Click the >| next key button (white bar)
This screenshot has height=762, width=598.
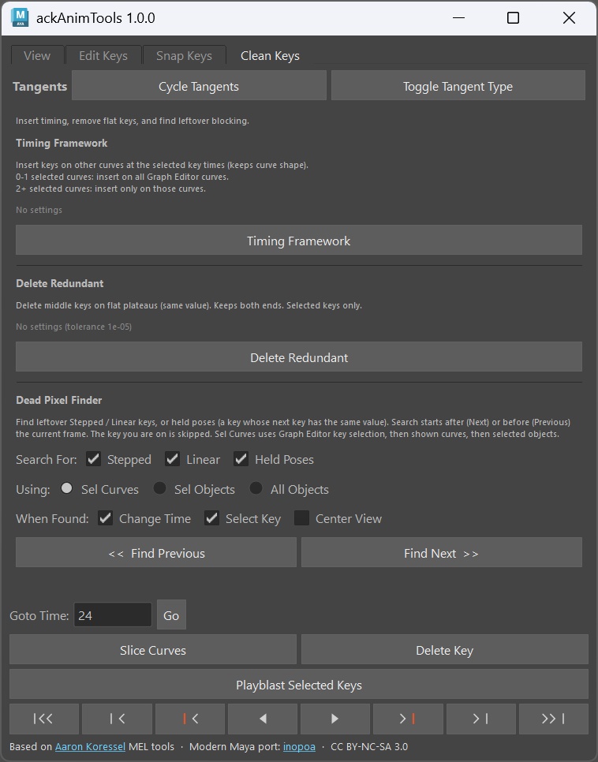tap(480, 719)
